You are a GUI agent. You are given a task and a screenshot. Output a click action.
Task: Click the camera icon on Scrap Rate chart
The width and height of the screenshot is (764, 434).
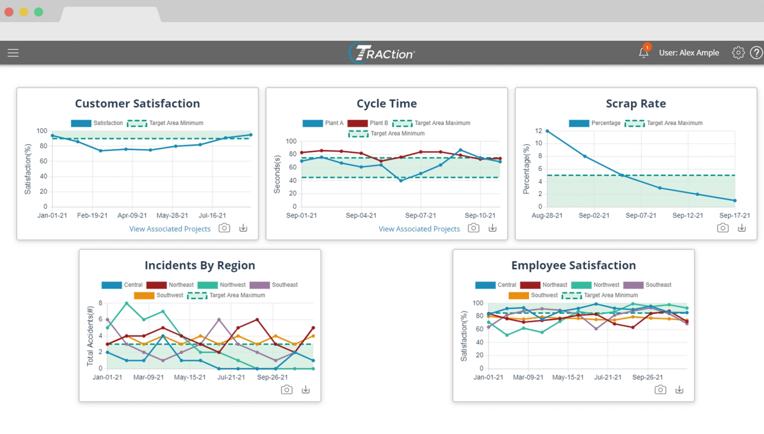pos(723,228)
